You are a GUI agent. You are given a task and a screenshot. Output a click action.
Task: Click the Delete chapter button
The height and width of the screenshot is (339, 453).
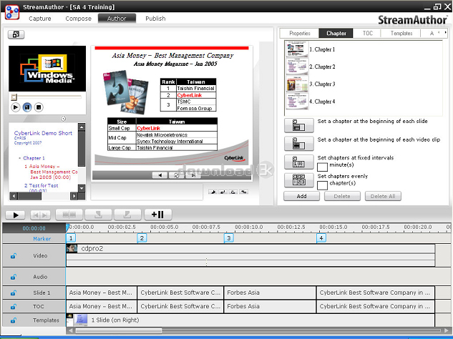(342, 197)
